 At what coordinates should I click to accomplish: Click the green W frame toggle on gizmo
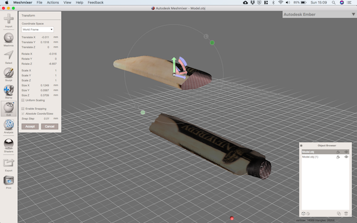pyautogui.click(x=212, y=43)
